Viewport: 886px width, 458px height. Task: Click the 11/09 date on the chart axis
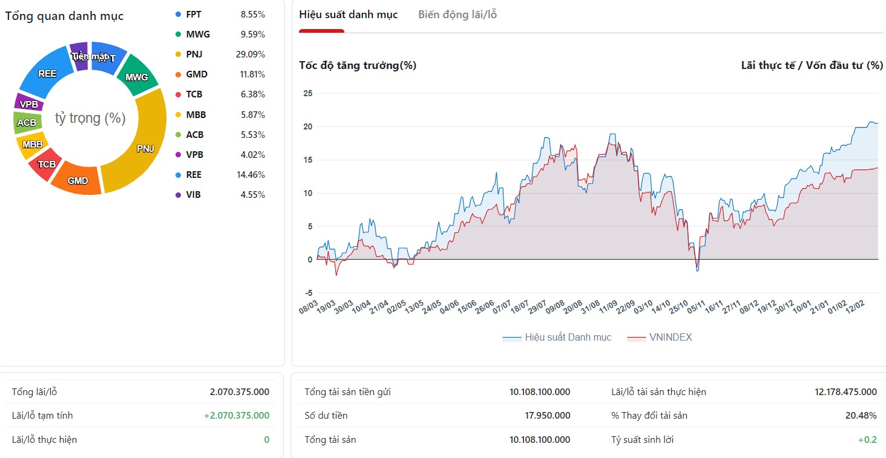coord(608,309)
